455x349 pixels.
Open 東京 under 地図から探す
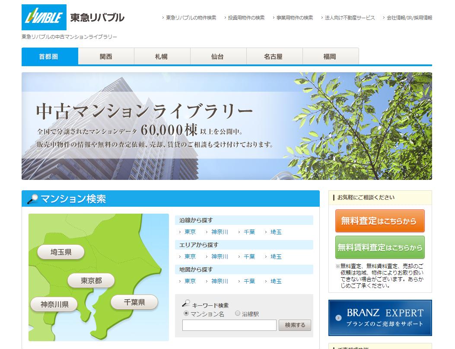pyautogui.click(x=190, y=282)
